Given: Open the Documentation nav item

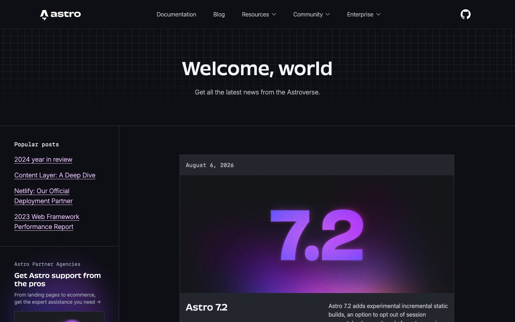Looking at the screenshot, I should [176, 14].
